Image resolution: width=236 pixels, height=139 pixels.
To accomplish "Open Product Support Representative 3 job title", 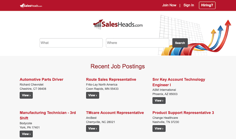I will [x=183, y=113].
